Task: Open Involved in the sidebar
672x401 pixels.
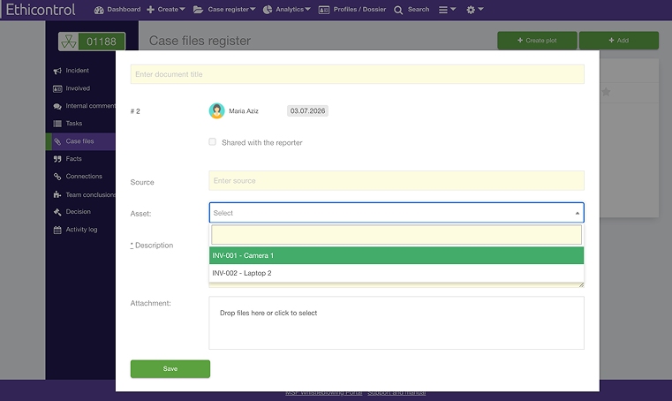Action: pos(78,88)
